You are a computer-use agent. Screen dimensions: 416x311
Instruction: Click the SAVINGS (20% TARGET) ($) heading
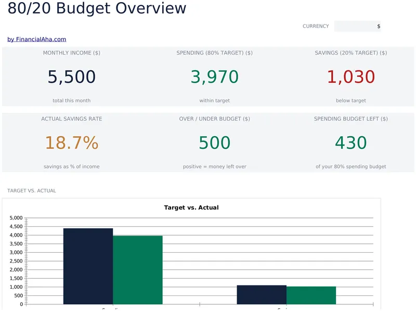[350, 53]
